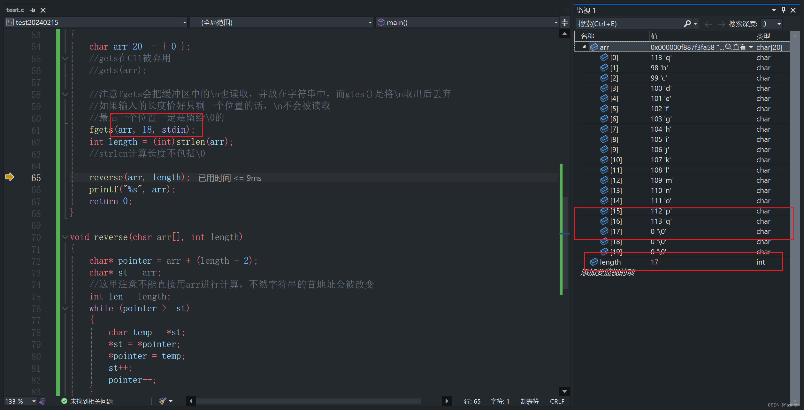Open the search depth dropdown
Screen dimensions: 804x410
(779, 24)
